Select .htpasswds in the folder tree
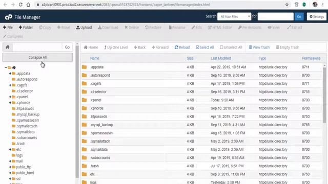 tap(25, 108)
